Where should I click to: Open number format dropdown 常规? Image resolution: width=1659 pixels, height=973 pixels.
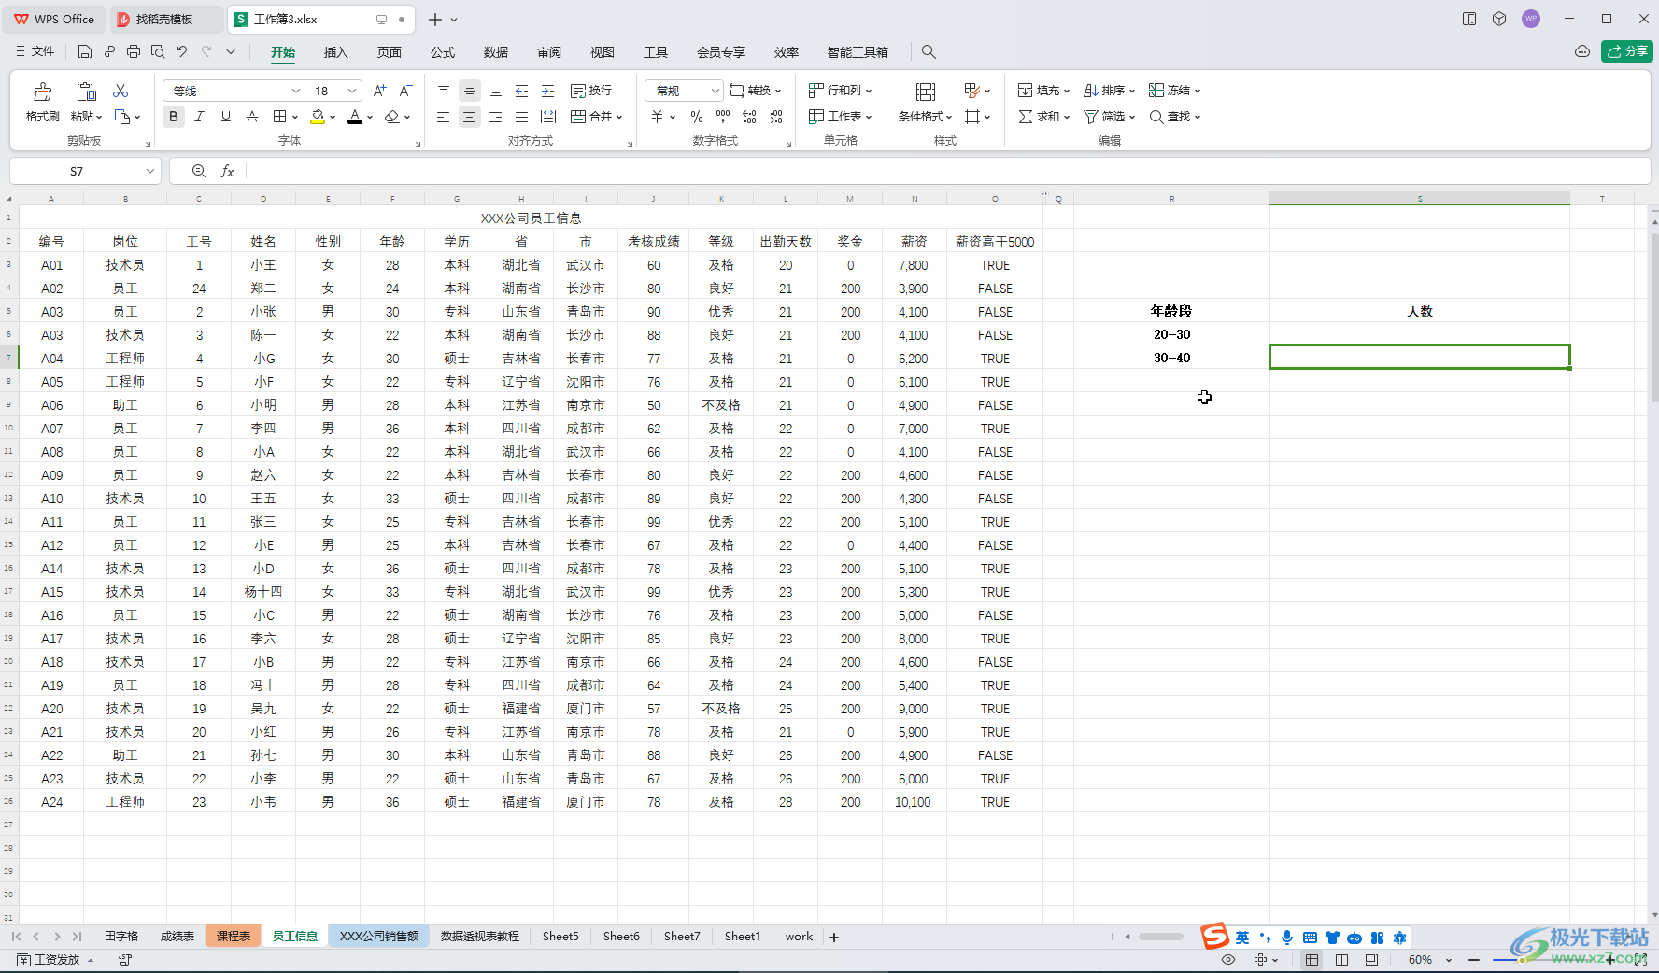point(684,91)
